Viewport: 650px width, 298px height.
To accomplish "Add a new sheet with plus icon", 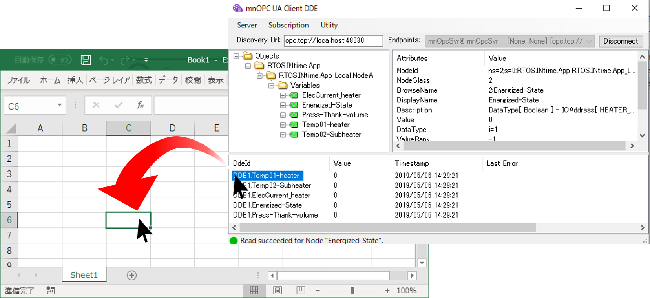I will click(132, 275).
